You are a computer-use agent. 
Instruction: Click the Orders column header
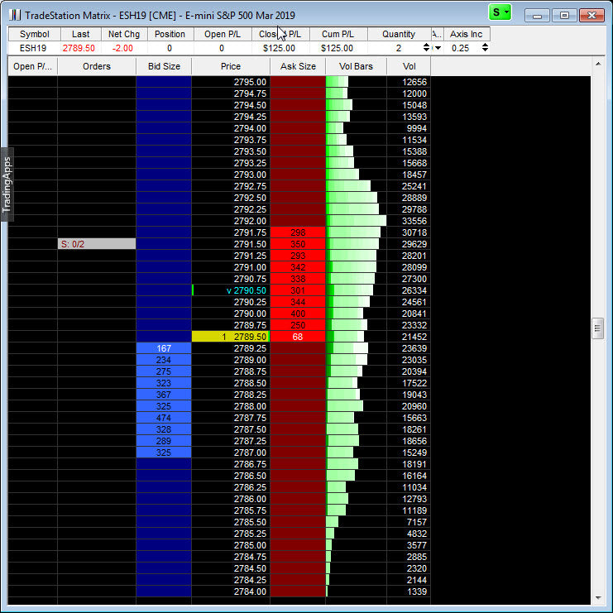point(96,66)
